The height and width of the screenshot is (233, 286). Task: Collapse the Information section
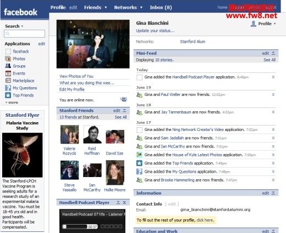pos(273,193)
